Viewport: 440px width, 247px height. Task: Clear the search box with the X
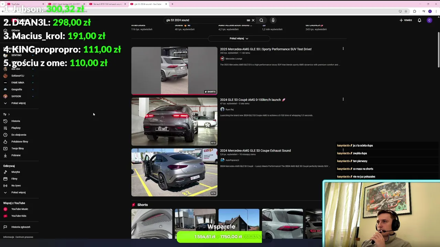coord(253,20)
